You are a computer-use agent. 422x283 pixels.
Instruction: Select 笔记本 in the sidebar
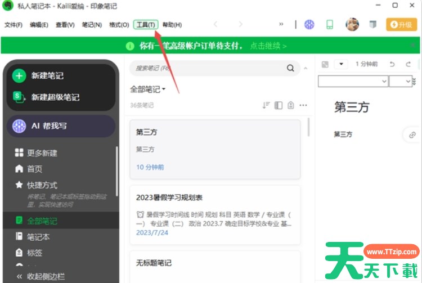pos(38,237)
